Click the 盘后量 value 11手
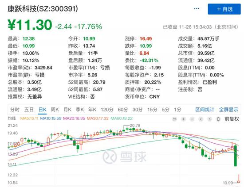 (93, 53)
